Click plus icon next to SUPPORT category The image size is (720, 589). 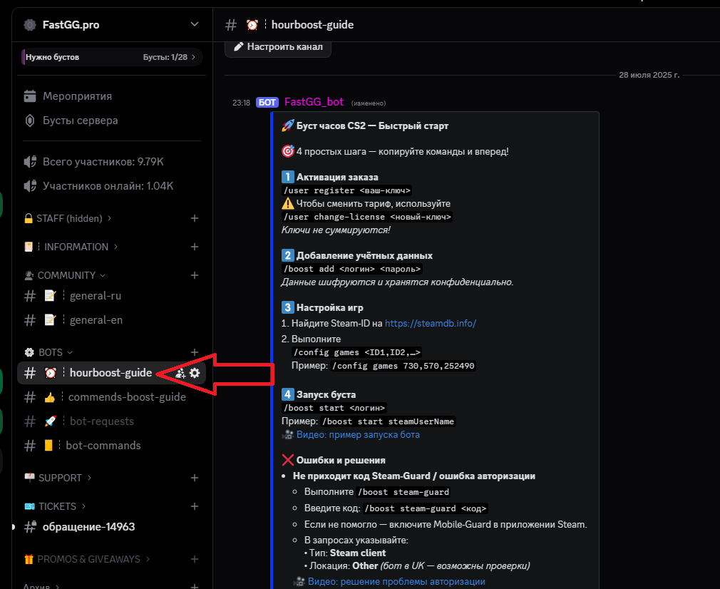195,478
